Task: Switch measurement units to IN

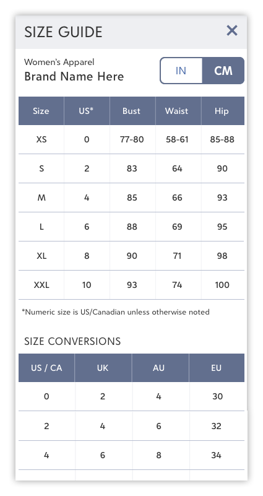Action: click(181, 71)
